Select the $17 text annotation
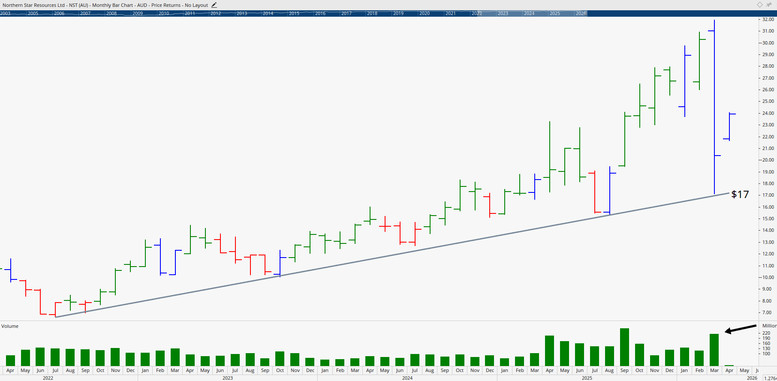Viewport: 777px width, 381px height. tap(740, 194)
